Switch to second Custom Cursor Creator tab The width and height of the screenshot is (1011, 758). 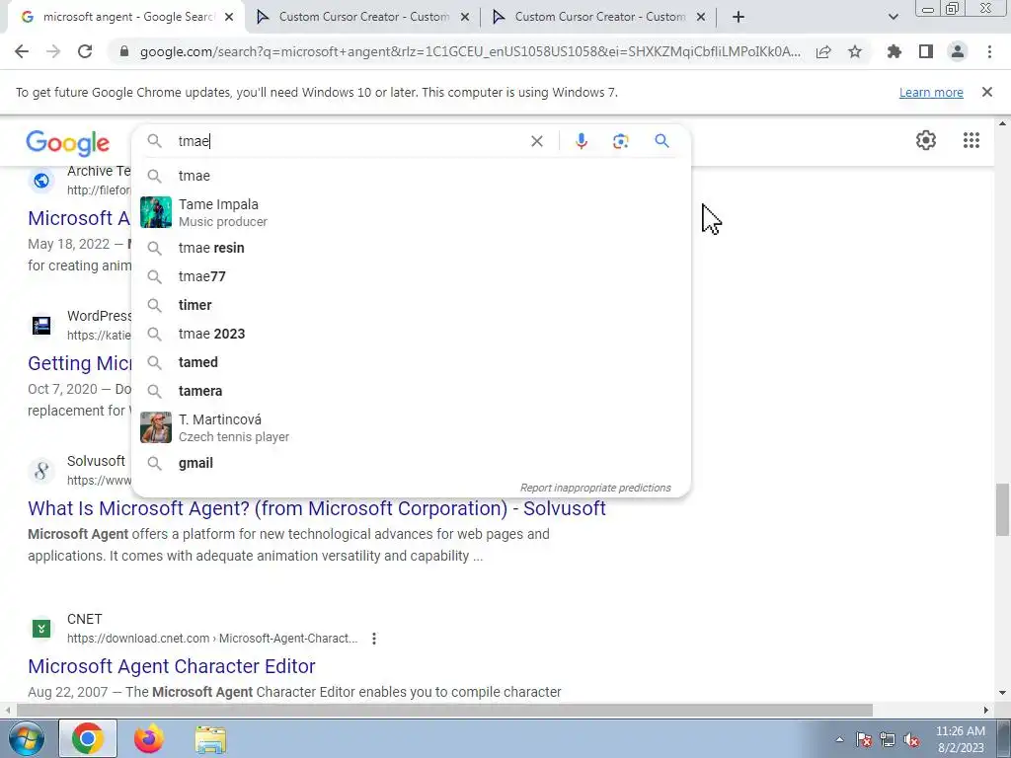pyautogui.click(x=363, y=17)
